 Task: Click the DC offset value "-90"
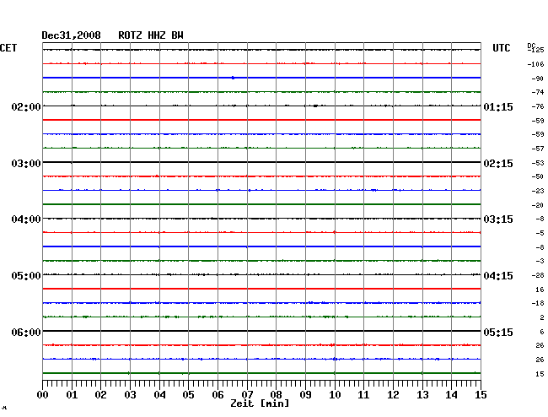[x=538, y=79]
